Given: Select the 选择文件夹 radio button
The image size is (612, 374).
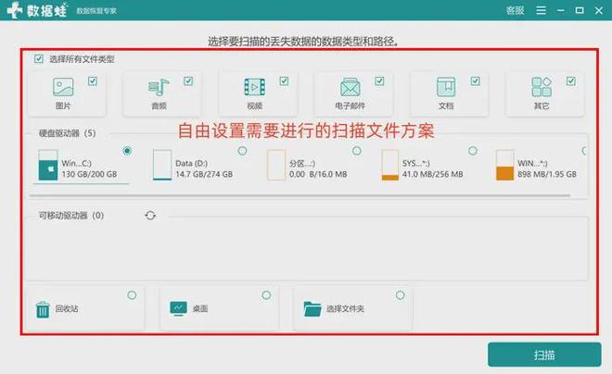Looking at the screenshot, I should tap(400, 295).
